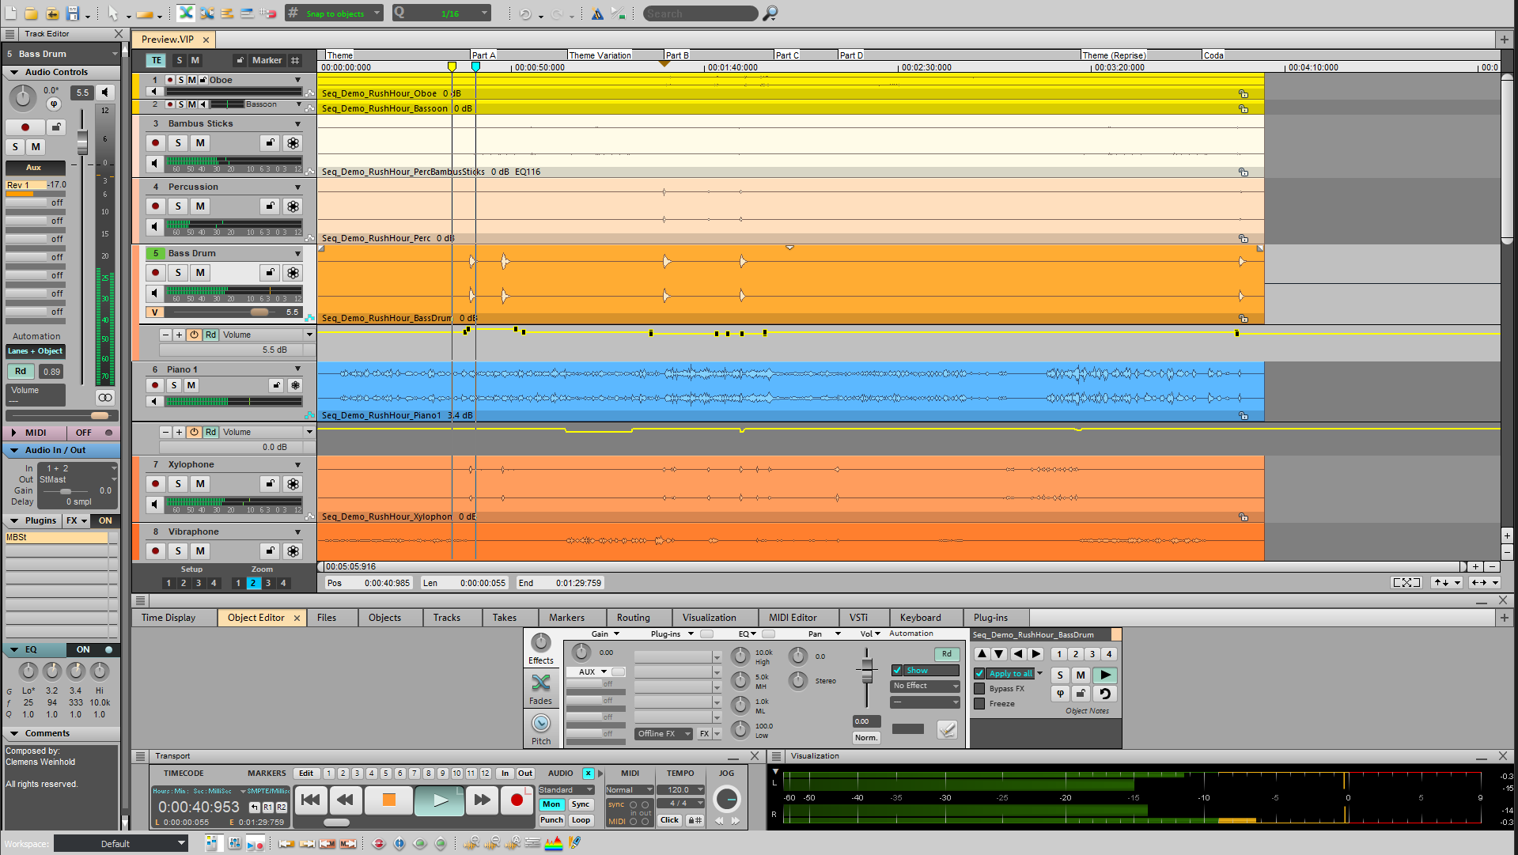Enable the Bypass FX checkbox
The image size is (1518, 855).
(x=979, y=689)
